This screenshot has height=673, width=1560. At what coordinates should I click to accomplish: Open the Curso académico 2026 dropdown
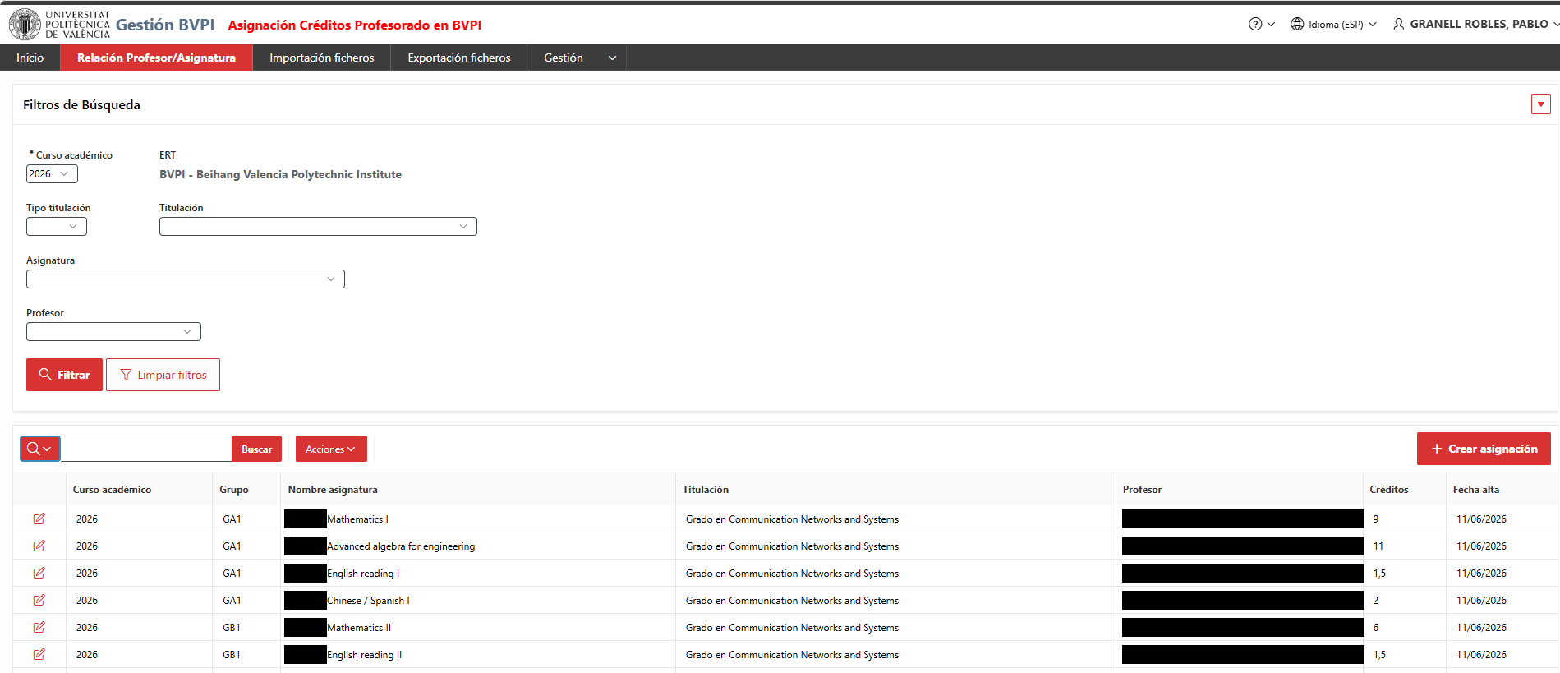pos(52,174)
